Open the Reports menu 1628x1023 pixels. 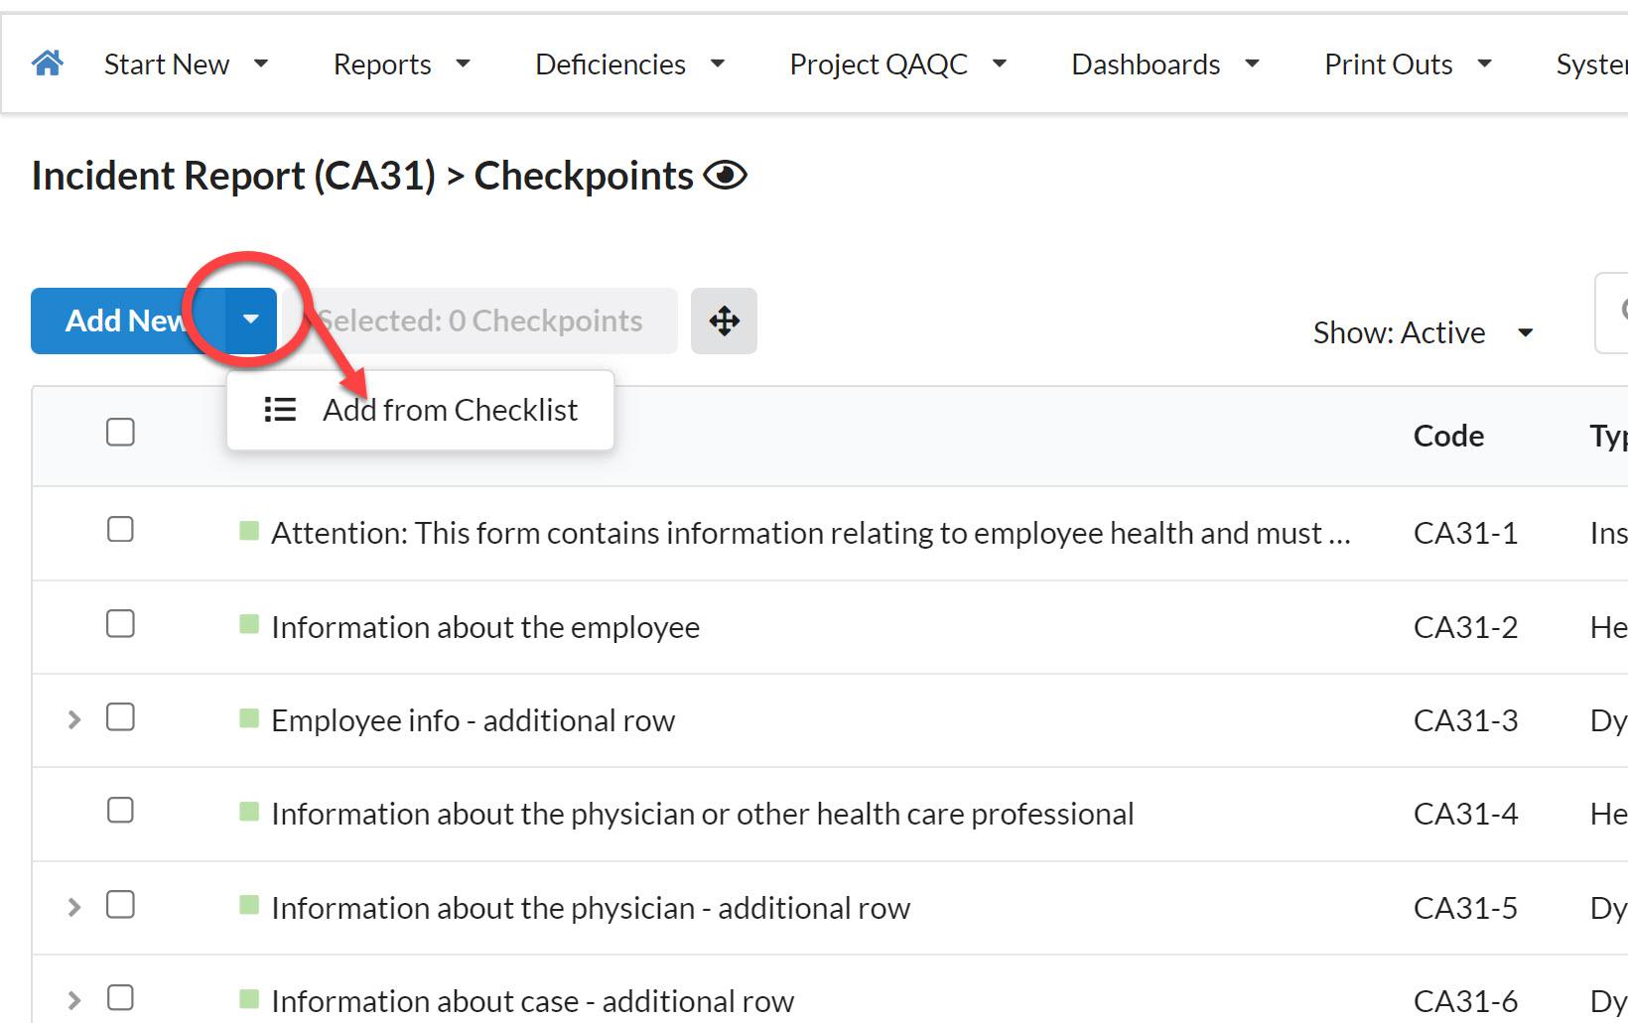coord(401,64)
